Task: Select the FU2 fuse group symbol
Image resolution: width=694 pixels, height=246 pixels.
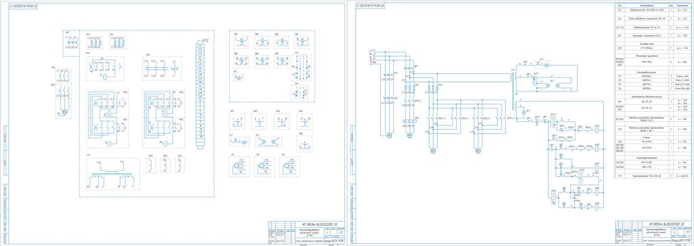Action: point(117,43)
